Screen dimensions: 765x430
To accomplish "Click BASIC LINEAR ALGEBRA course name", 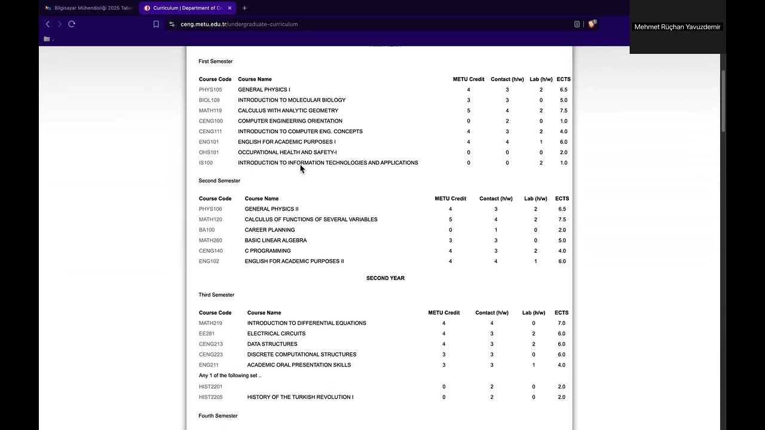I will pos(276,241).
